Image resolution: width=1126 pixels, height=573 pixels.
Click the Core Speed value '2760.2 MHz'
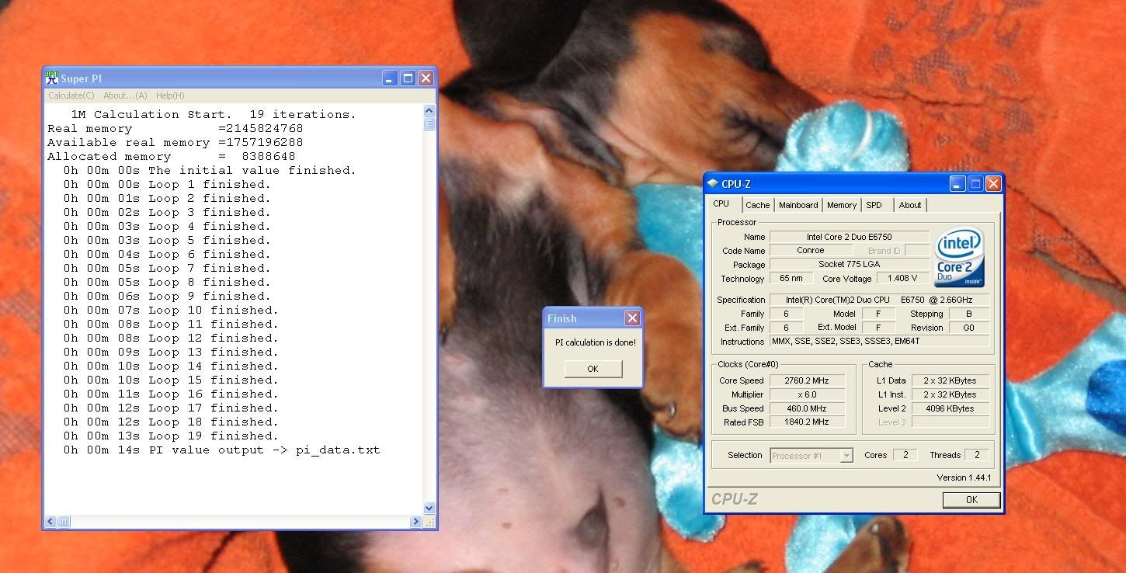tap(806, 380)
